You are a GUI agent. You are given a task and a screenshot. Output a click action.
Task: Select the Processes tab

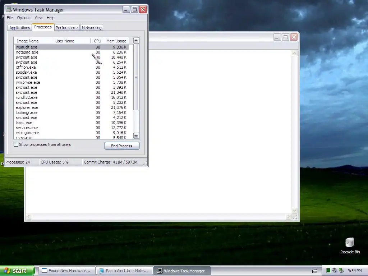(x=43, y=27)
